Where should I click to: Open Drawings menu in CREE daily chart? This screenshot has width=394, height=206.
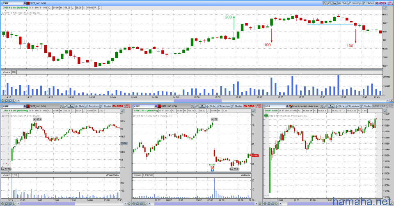tap(223, 106)
